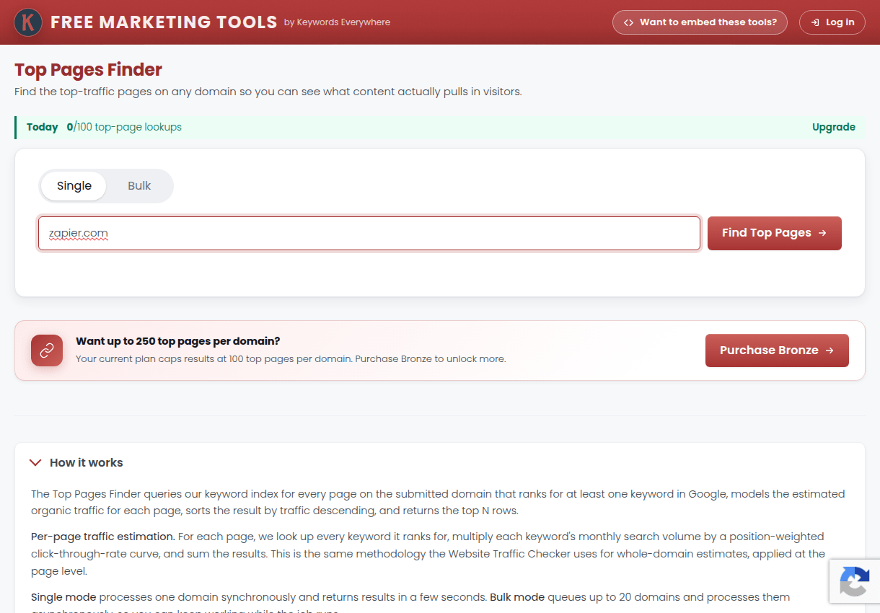
Task: Click the Per-page traffic estimation bold text
Action: tap(103, 537)
